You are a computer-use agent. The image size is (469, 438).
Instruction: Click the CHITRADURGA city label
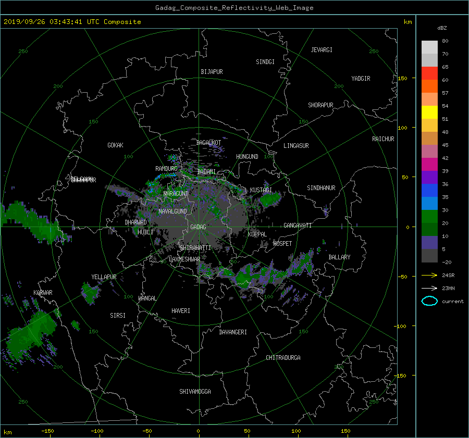coord(283,358)
